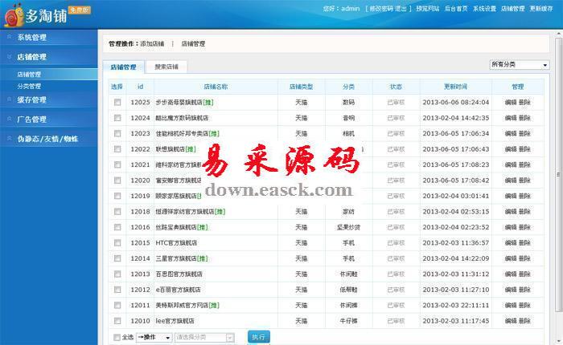
Task: Click the arrow icon beside 店铺管理 sidebar header
Action: [9, 57]
